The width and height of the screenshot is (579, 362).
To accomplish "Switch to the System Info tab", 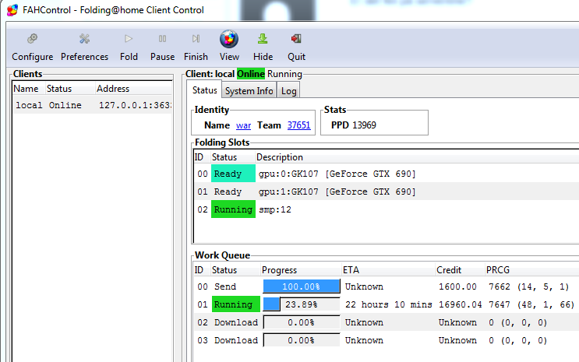I will pos(249,91).
